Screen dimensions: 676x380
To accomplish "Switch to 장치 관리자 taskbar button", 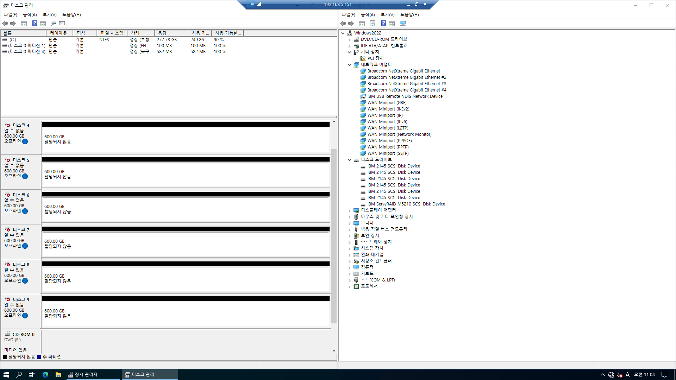I will (86, 374).
